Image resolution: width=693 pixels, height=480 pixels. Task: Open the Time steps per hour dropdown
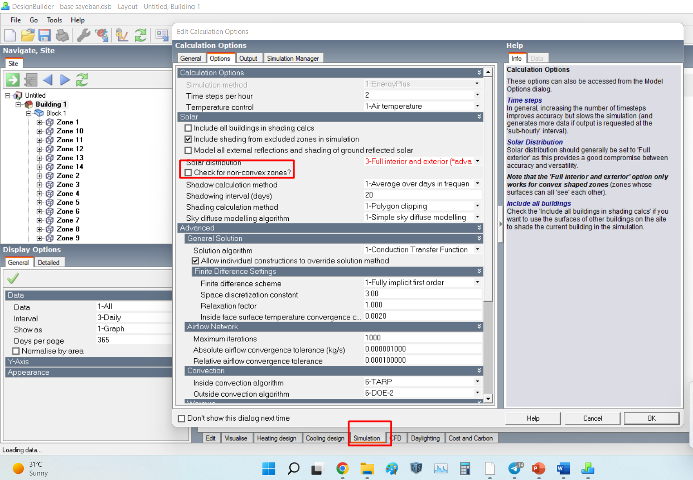pyautogui.click(x=477, y=95)
